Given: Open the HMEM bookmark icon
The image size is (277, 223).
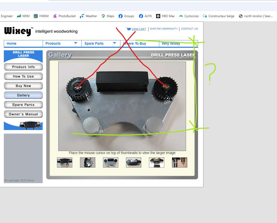Looking at the screenshot, I should tap(36, 16).
